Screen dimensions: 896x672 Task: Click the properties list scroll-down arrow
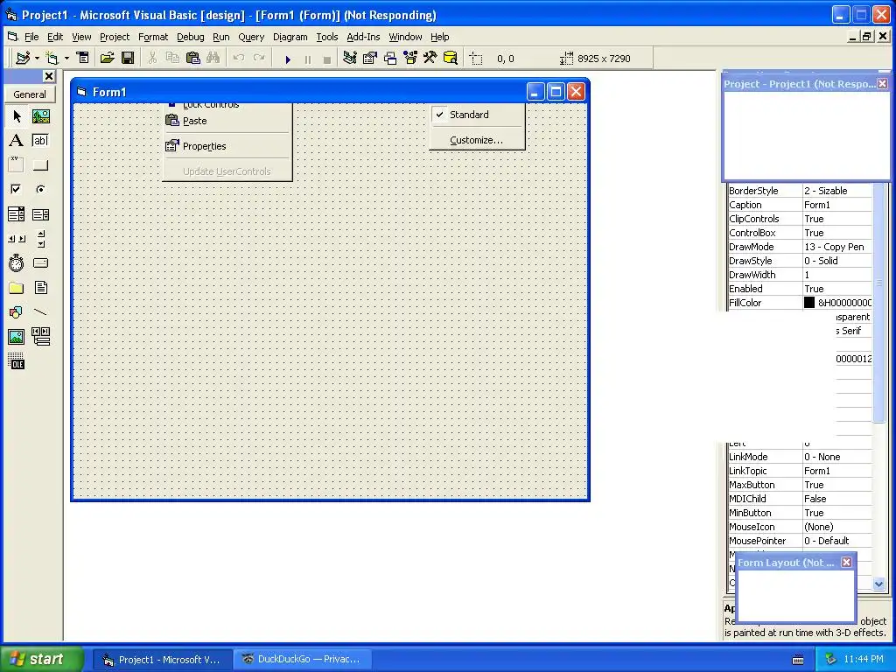pos(878,584)
